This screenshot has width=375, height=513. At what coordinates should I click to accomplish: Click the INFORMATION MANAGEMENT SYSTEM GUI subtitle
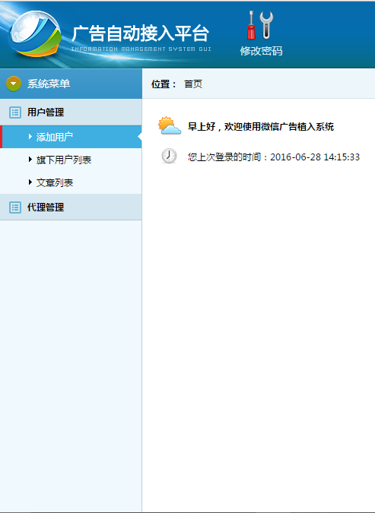pos(141,49)
